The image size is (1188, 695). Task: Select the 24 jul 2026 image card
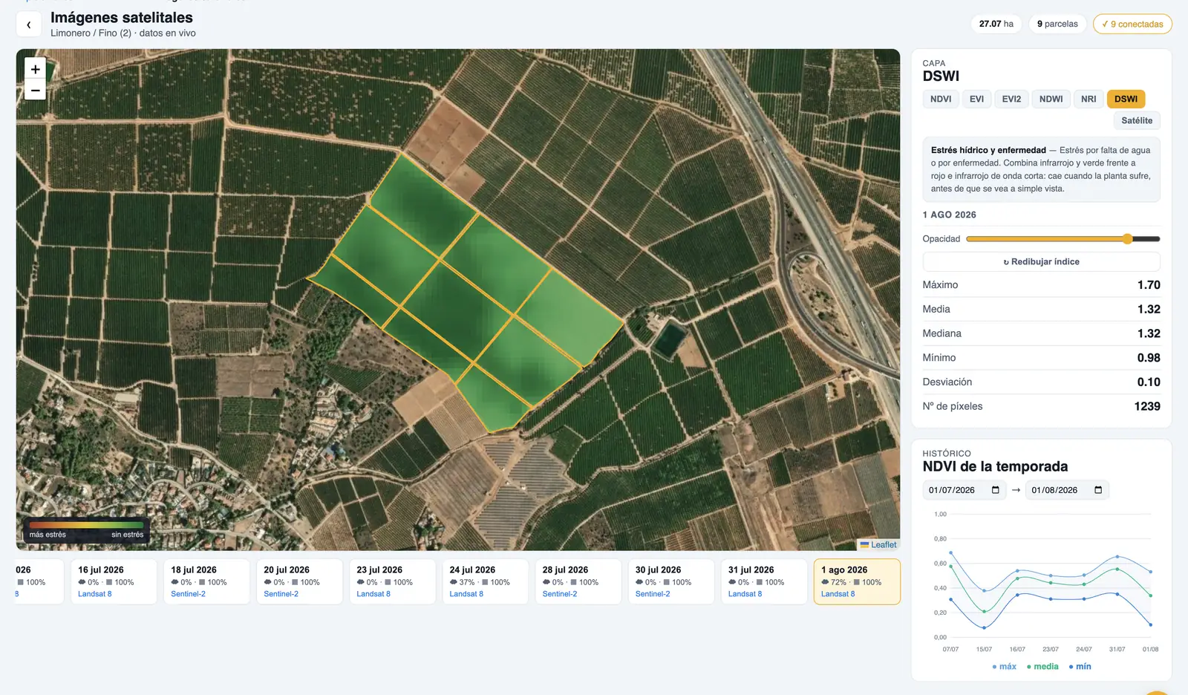click(485, 581)
